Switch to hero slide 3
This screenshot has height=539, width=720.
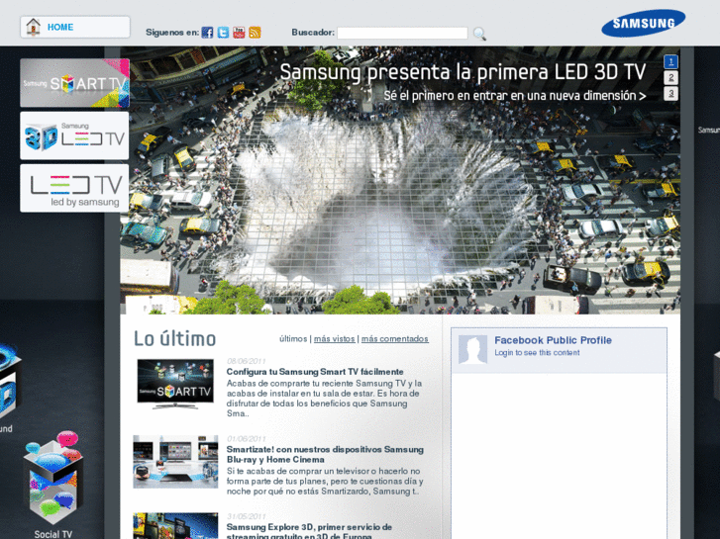pyautogui.click(x=670, y=94)
